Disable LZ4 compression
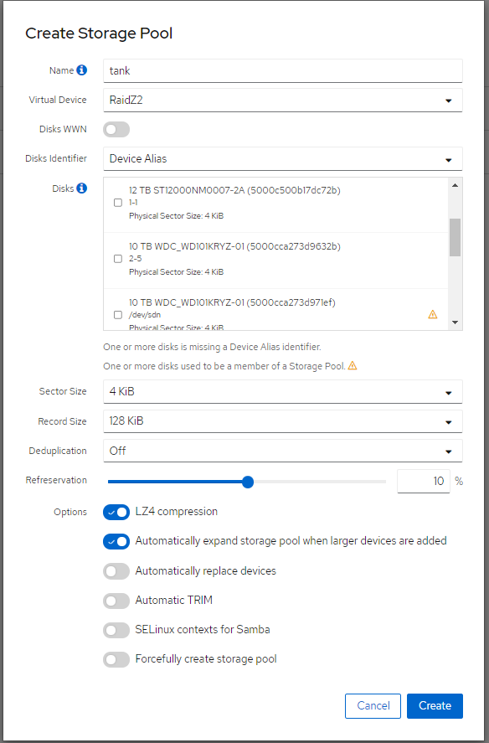Image resolution: width=489 pixels, height=743 pixels. (x=116, y=513)
